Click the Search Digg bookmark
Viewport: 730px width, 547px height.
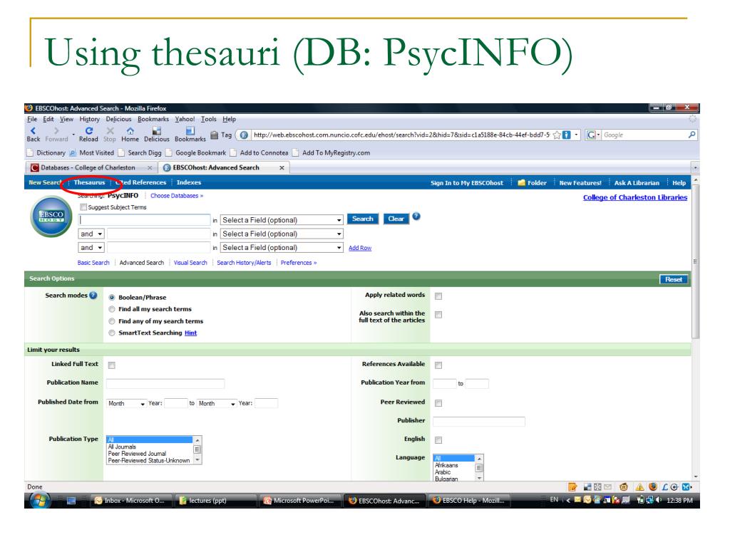[x=140, y=152]
